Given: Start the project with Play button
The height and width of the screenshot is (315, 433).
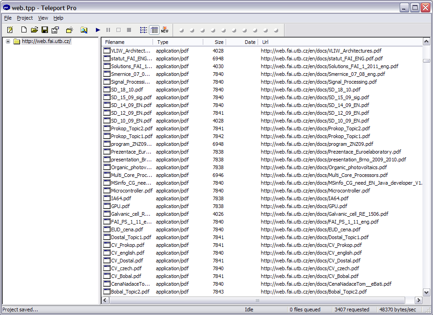Looking at the screenshot, I should pyautogui.click(x=98, y=30).
